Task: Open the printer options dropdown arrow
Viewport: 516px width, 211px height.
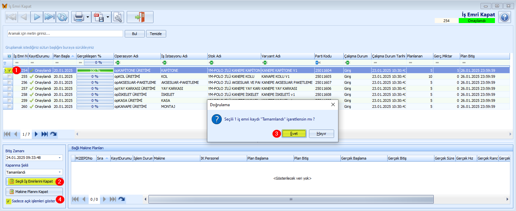Action: click(88, 17)
